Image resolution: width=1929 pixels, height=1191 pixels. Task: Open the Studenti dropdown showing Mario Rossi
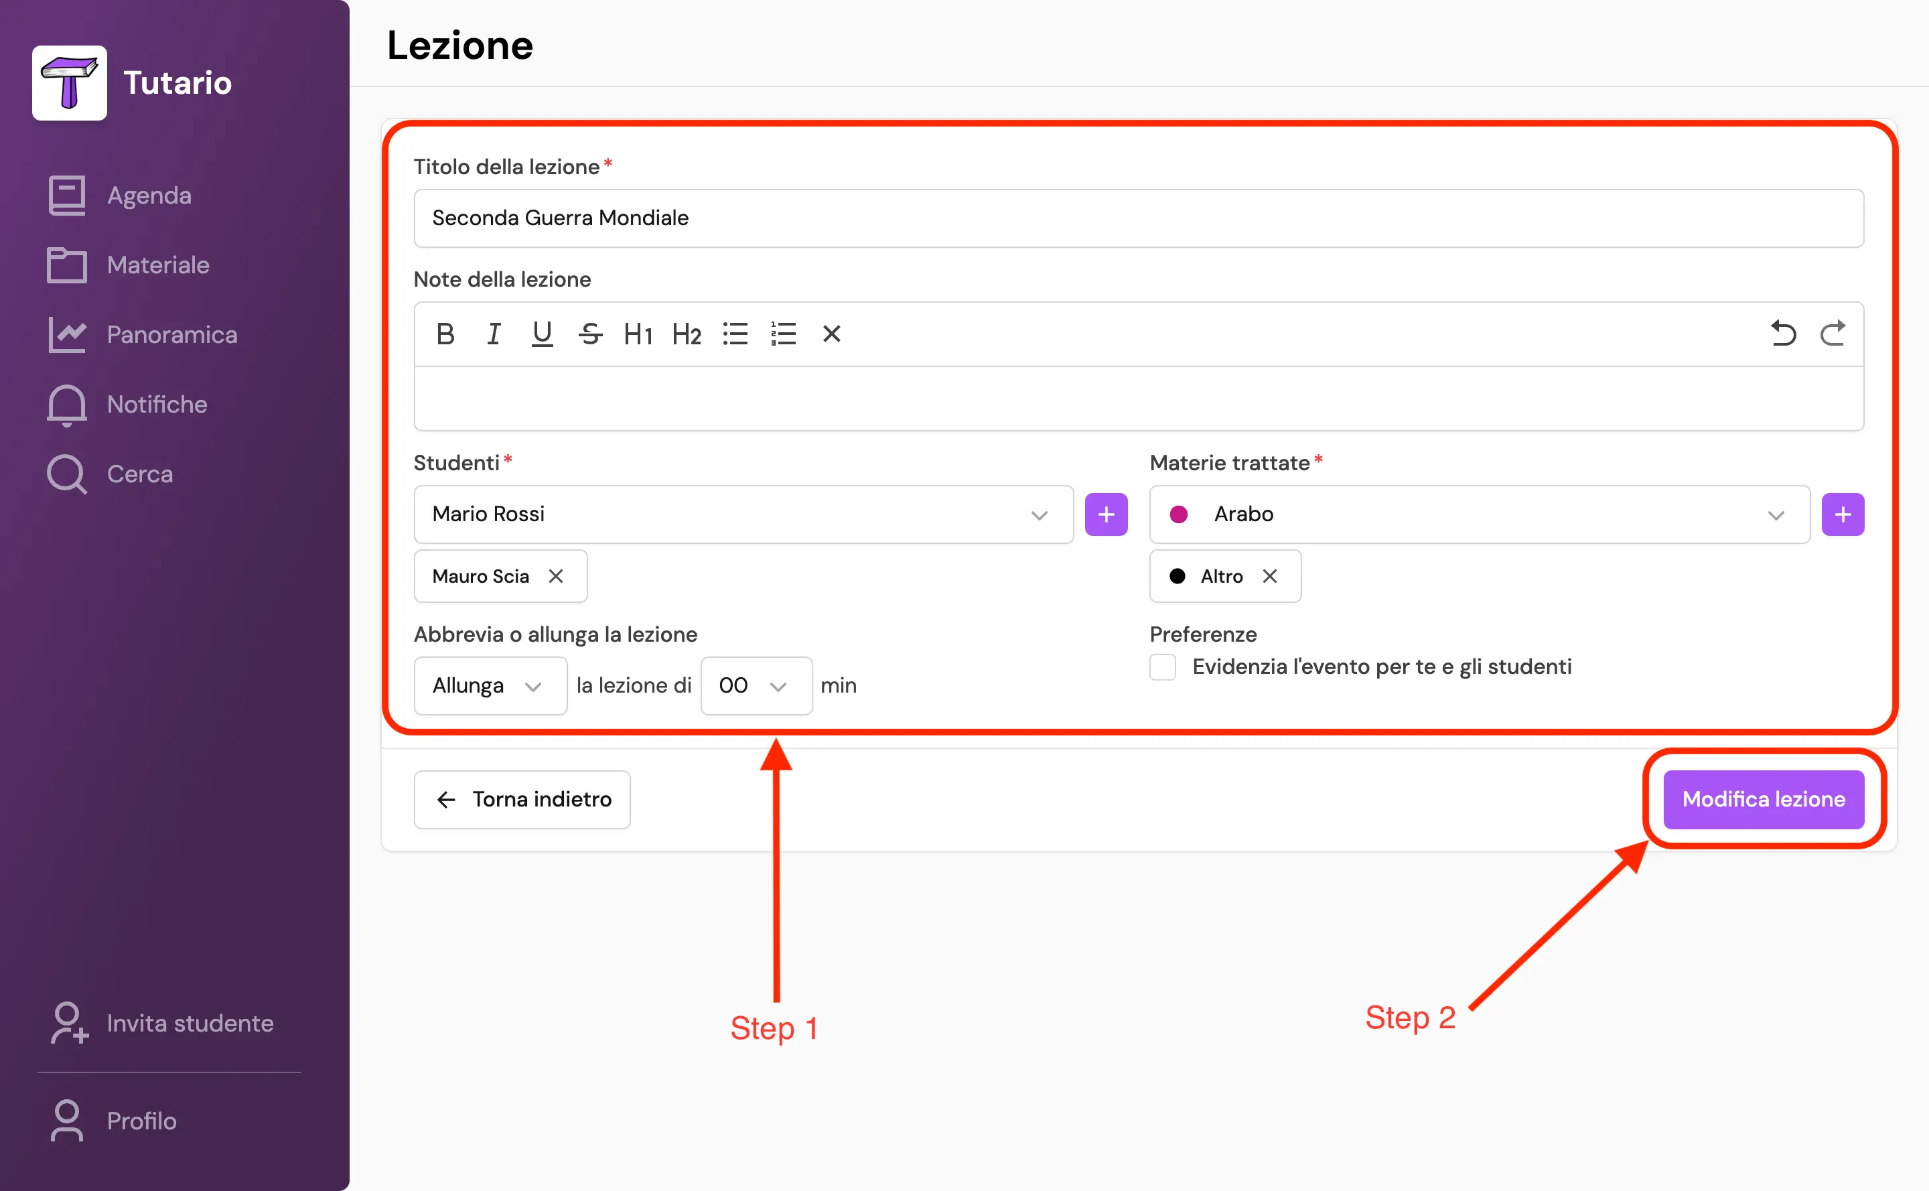pos(743,514)
